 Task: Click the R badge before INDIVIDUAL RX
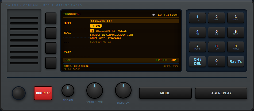click(x=92, y=31)
